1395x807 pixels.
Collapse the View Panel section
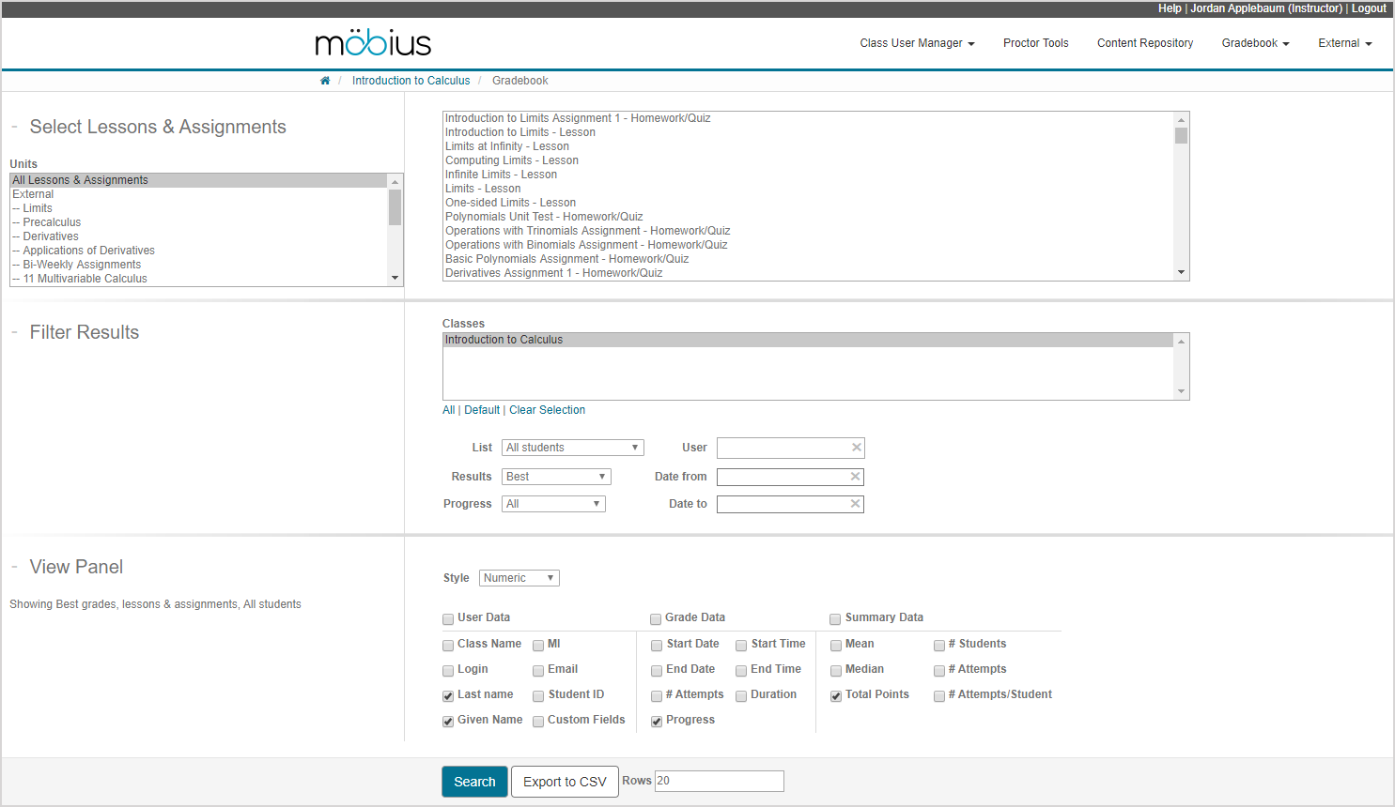(x=15, y=567)
